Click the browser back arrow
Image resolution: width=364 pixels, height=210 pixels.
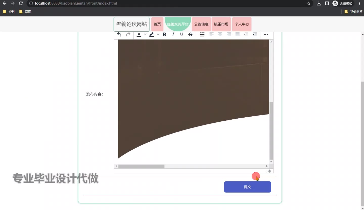click(x=5, y=4)
